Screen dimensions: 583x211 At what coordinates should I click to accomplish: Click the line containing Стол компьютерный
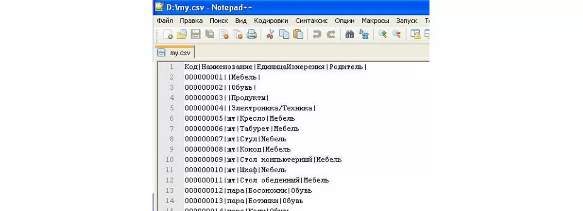click(x=263, y=160)
